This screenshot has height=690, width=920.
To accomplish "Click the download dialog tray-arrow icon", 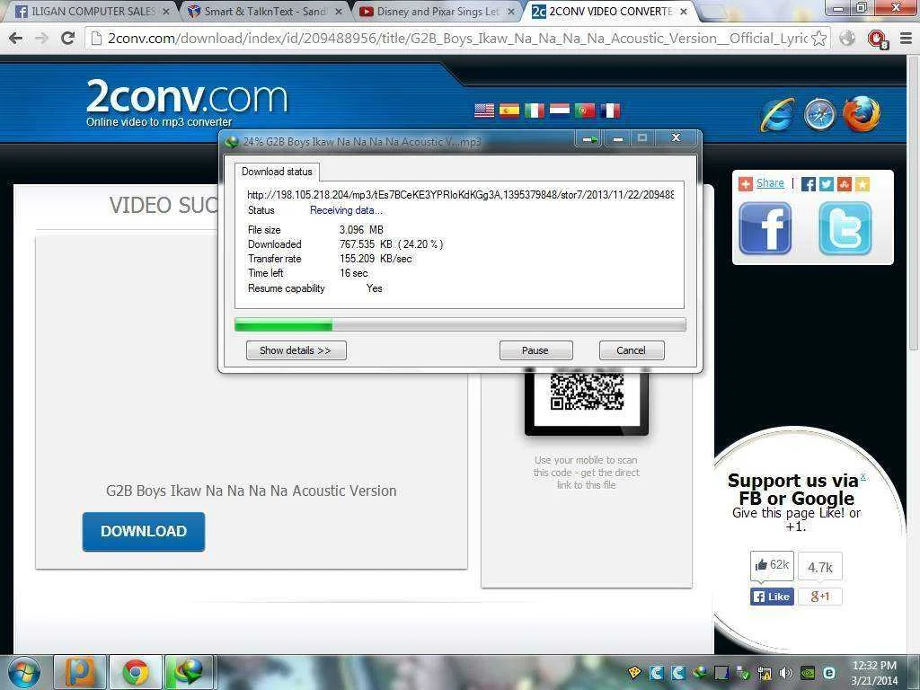I will 589,139.
